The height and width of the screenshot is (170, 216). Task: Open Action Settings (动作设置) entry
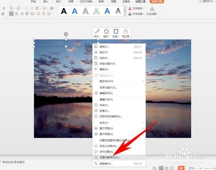(119, 151)
